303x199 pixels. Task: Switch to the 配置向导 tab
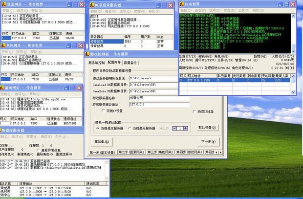(114, 62)
